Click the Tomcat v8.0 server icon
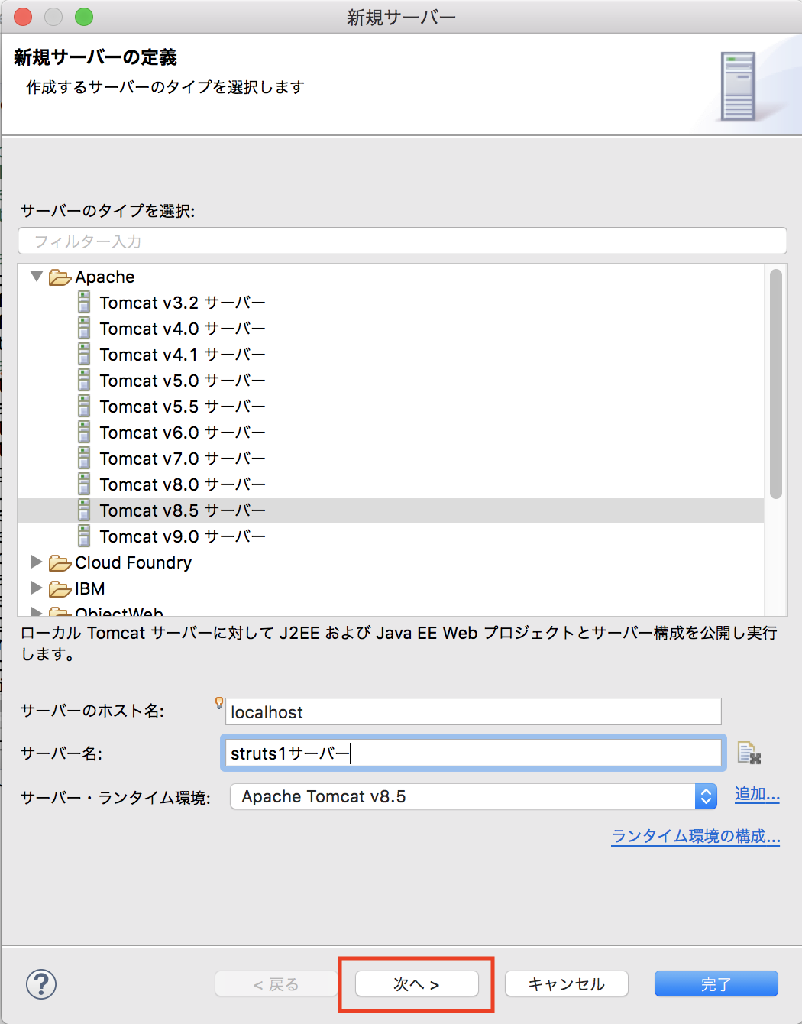Viewport: 802px width, 1024px height. click(x=84, y=484)
